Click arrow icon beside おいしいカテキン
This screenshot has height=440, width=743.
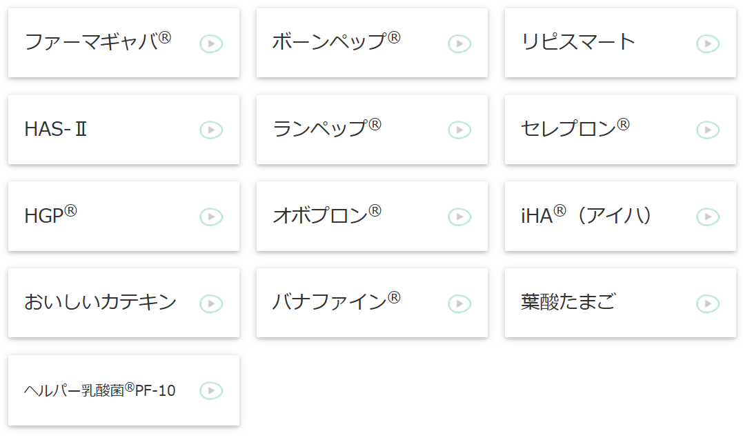(211, 303)
